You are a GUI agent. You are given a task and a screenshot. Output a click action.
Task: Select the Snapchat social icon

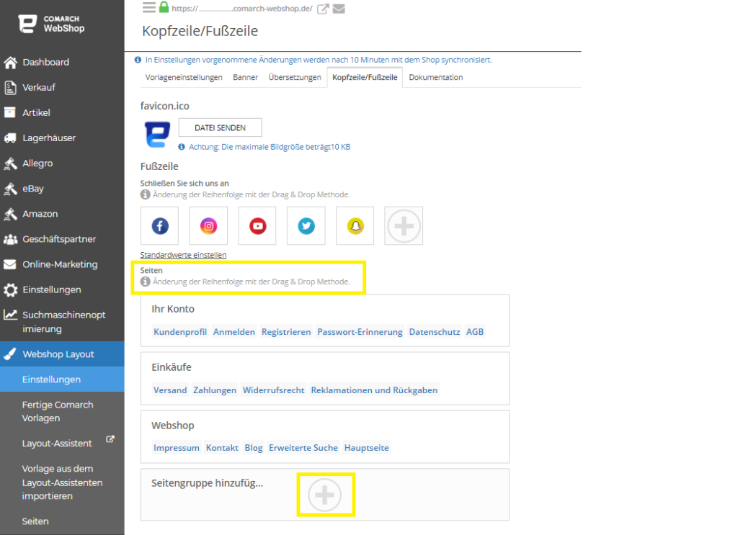click(355, 225)
